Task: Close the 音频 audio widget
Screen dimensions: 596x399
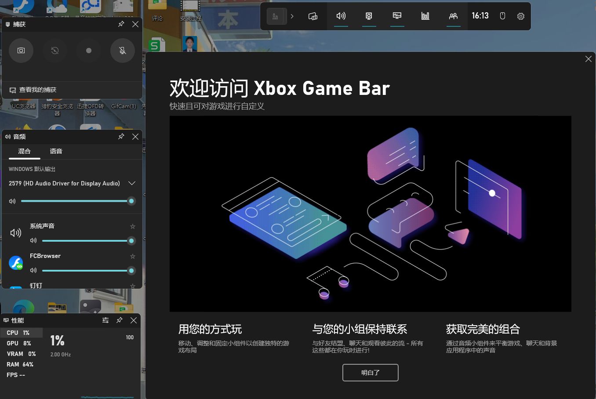Action: [x=135, y=137]
